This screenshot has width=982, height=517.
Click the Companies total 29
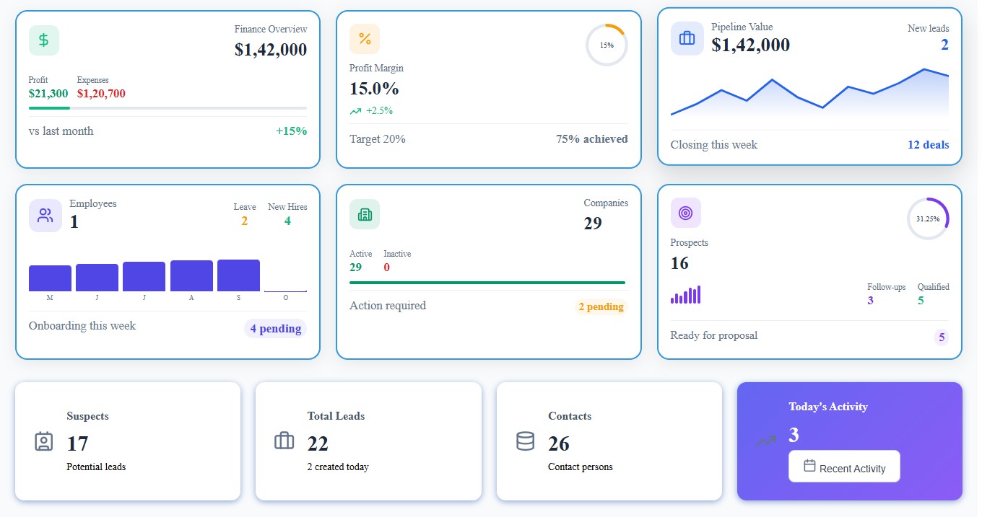[x=593, y=224]
